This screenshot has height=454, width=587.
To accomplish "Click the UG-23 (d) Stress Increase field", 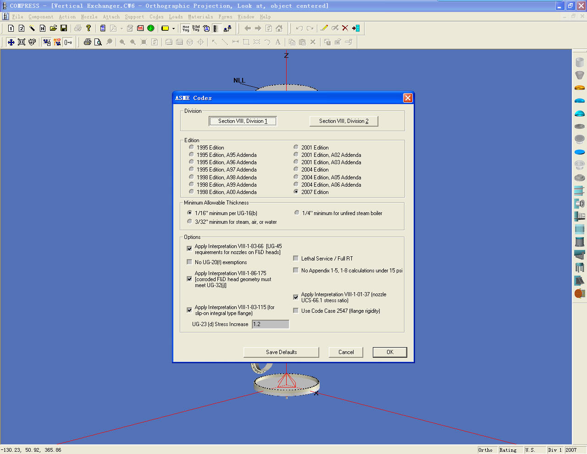I will (271, 324).
